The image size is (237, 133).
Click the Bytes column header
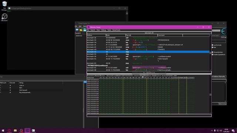click(116, 35)
